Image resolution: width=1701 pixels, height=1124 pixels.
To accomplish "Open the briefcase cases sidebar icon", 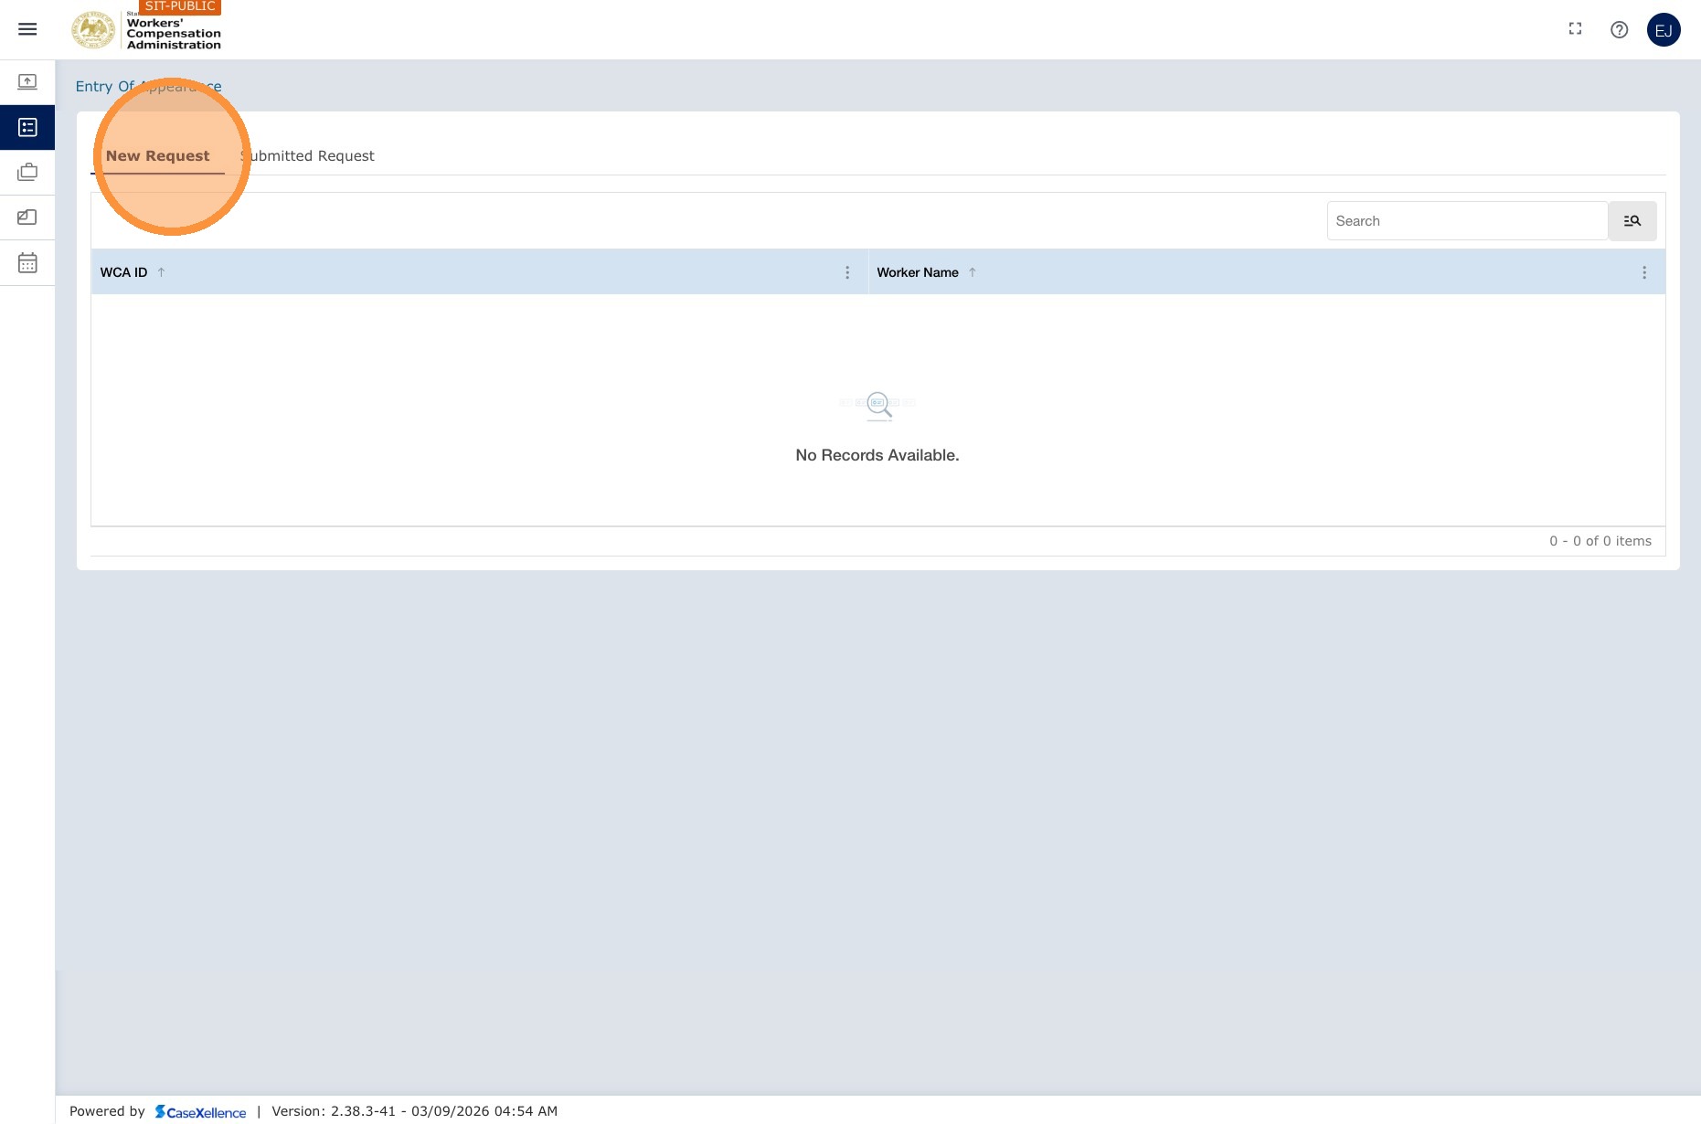I will (27, 172).
